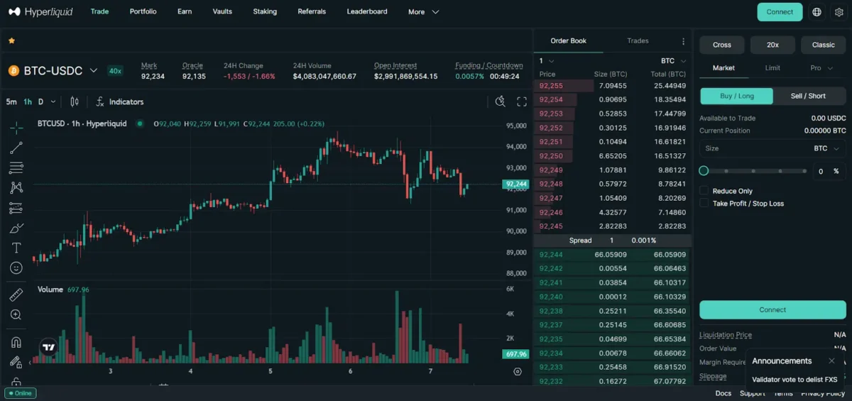
Task: Select the crosshair cursor tool
Action: click(16, 128)
